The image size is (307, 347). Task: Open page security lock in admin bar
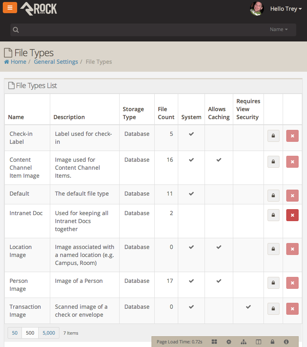coord(273,342)
